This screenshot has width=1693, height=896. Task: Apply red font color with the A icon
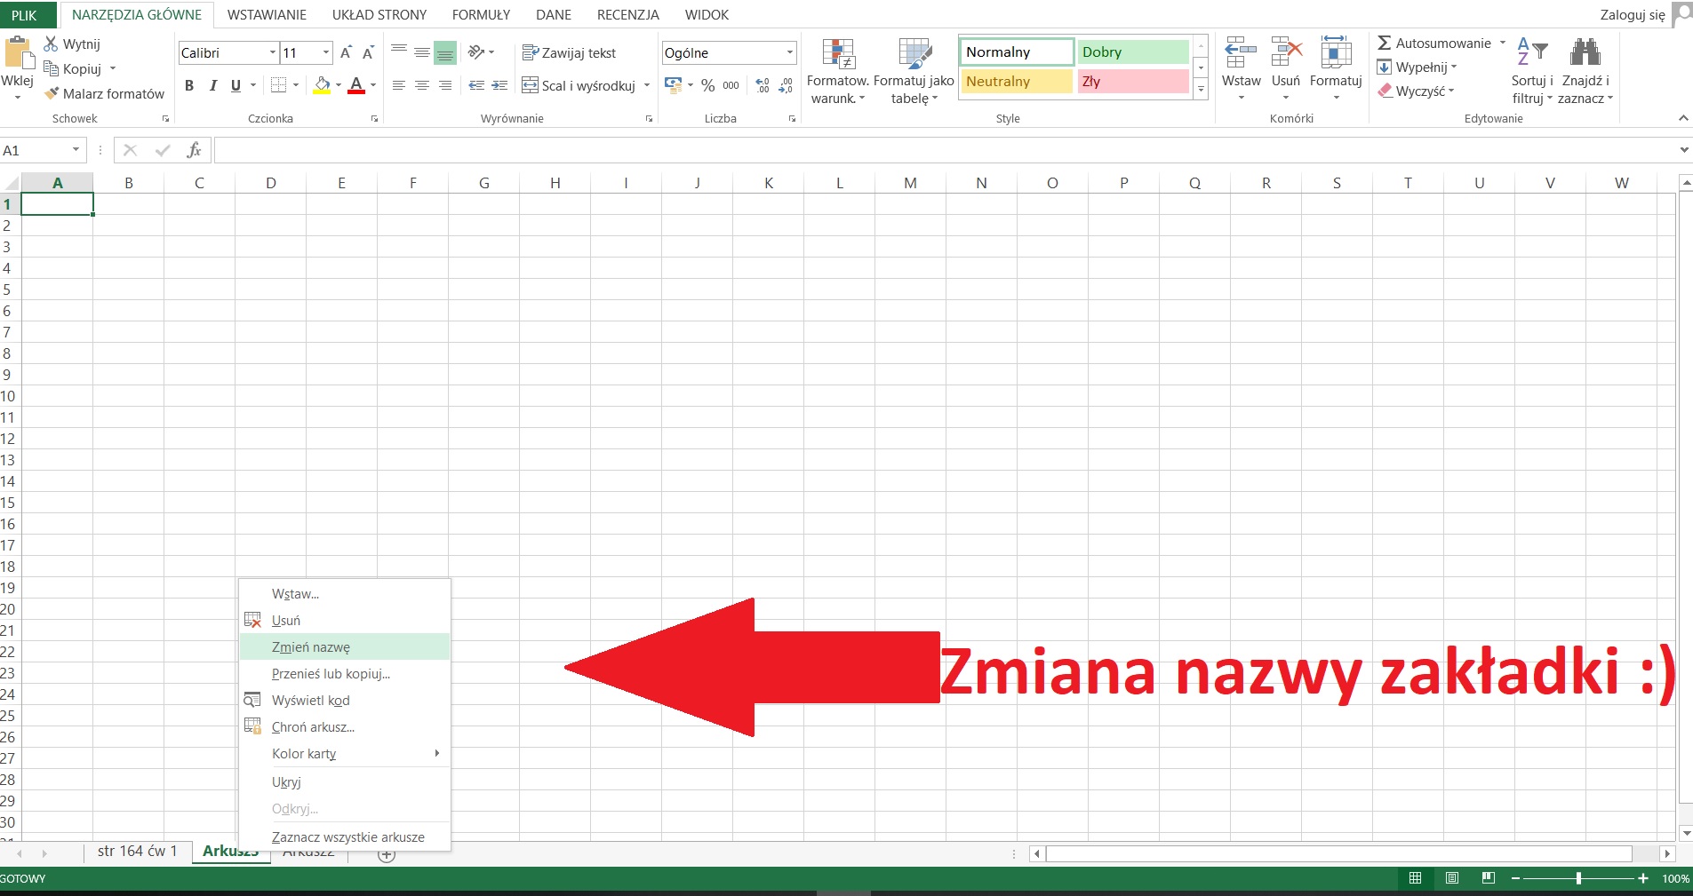[x=356, y=85]
